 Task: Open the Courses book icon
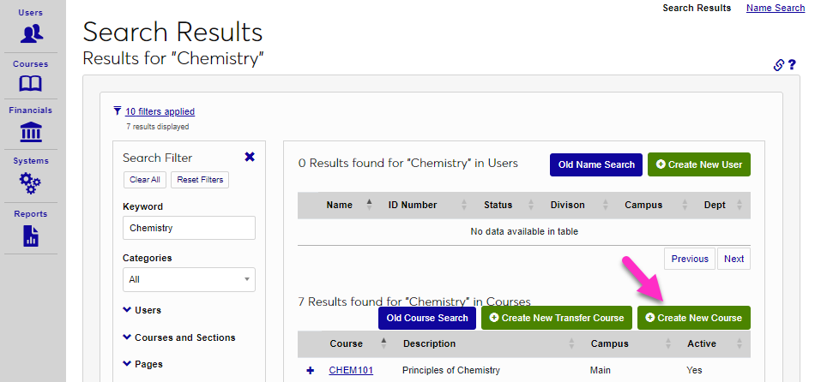[31, 84]
